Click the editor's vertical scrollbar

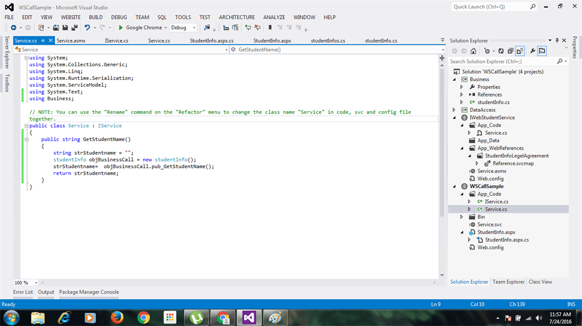tap(443, 142)
